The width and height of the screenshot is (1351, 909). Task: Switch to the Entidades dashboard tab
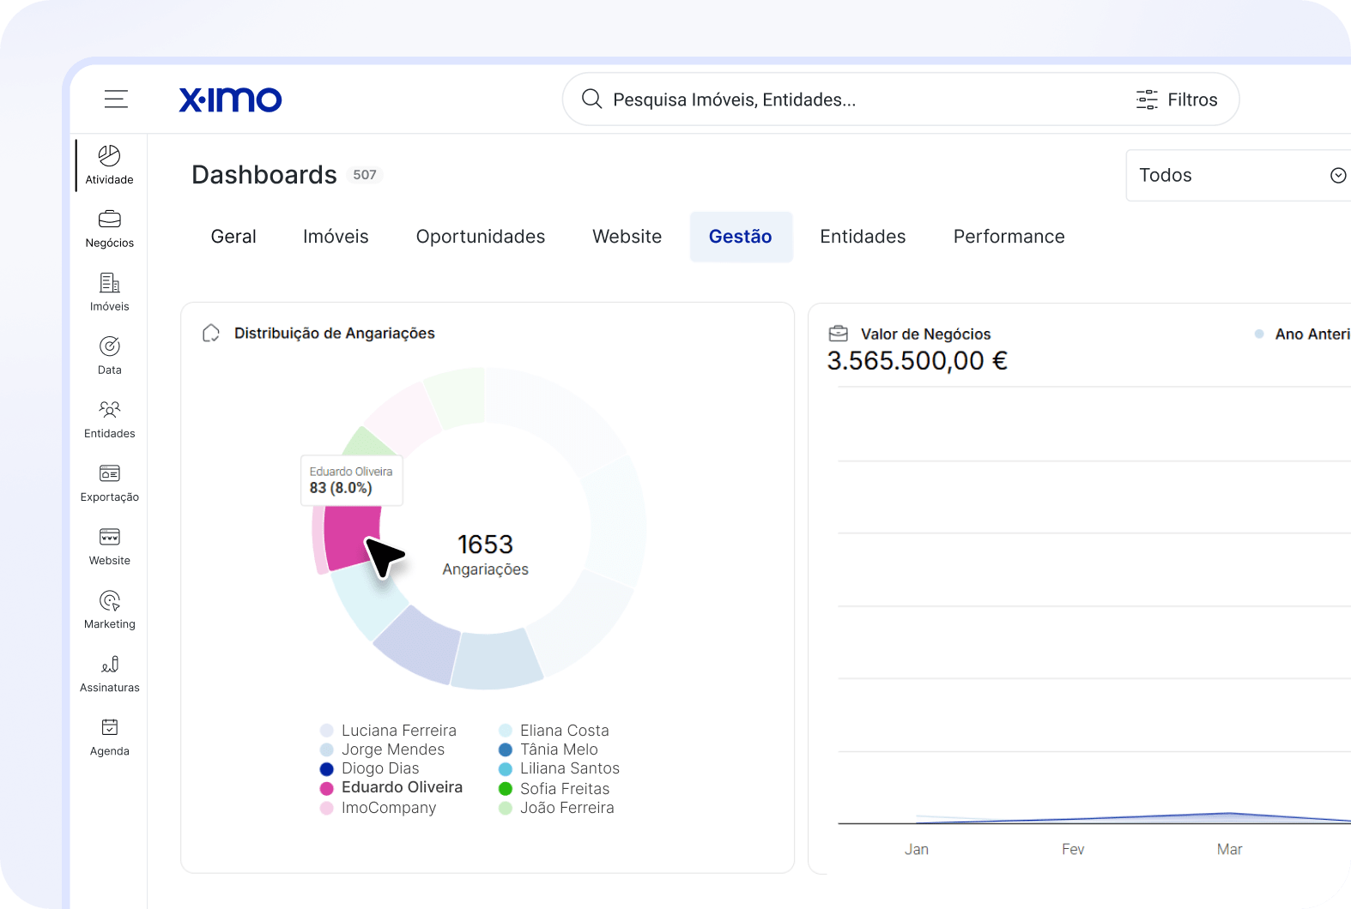click(x=863, y=237)
